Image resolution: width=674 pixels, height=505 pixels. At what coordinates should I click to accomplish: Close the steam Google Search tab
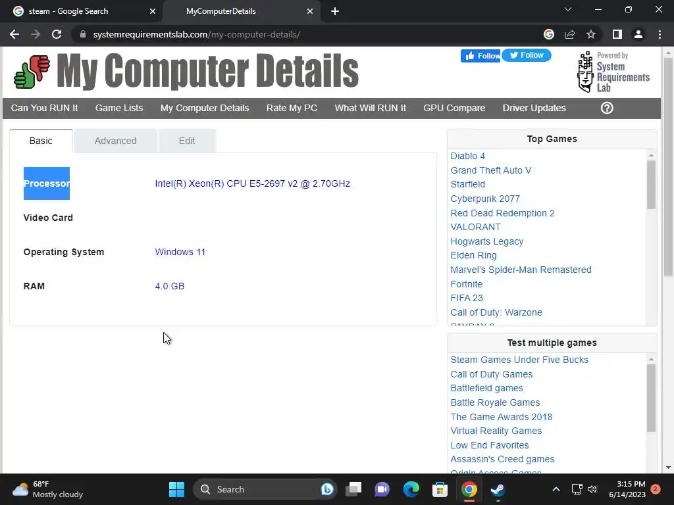pos(153,11)
